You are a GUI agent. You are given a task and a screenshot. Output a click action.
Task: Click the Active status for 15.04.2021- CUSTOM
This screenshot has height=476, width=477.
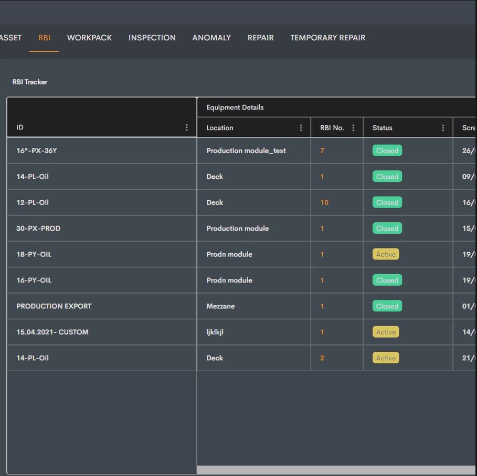(386, 332)
